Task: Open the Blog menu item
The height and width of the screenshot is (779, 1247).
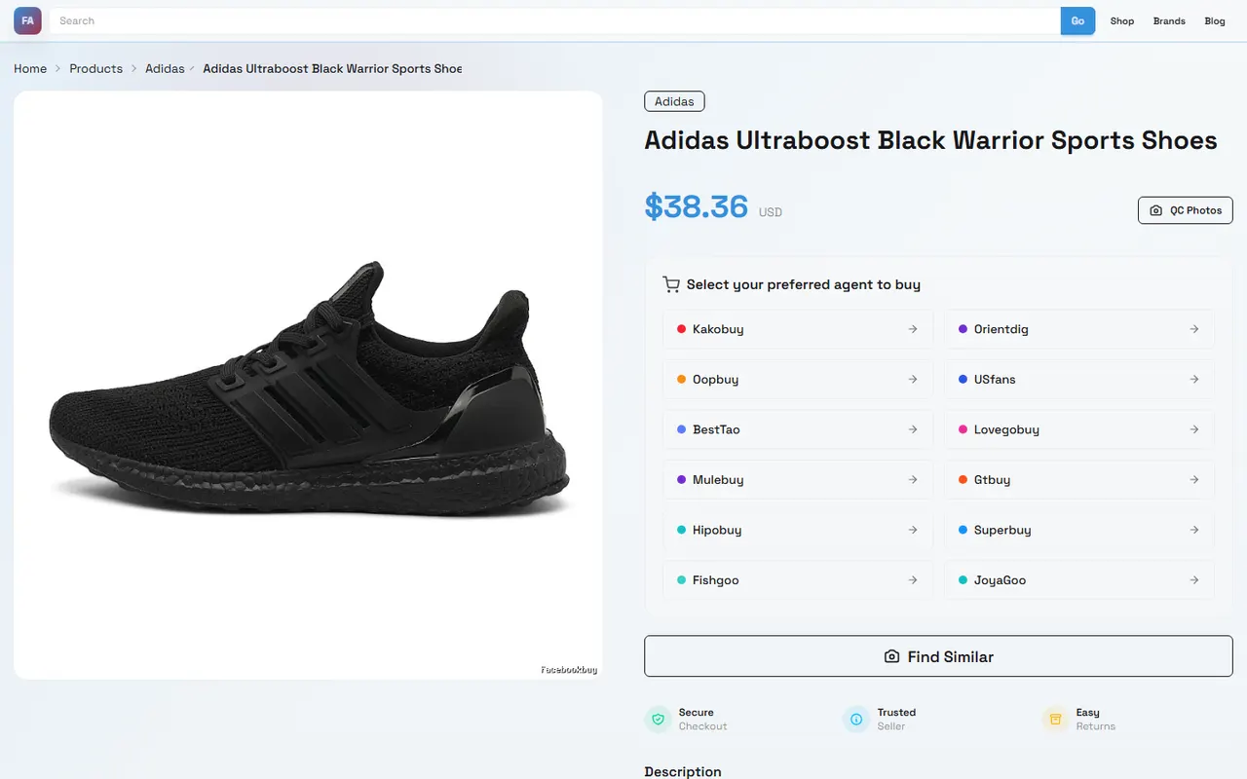Action: click(x=1215, y=20)
